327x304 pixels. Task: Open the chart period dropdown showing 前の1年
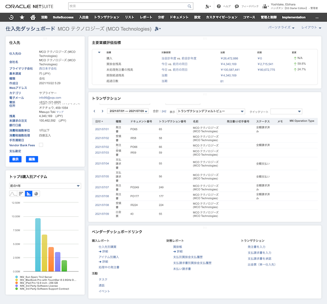click(x=45, y=186)
